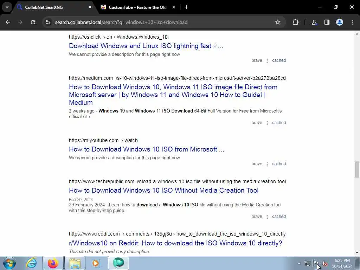360x270 pixels.
Task: Open site information icon in address bar
Action: (48, 22)
